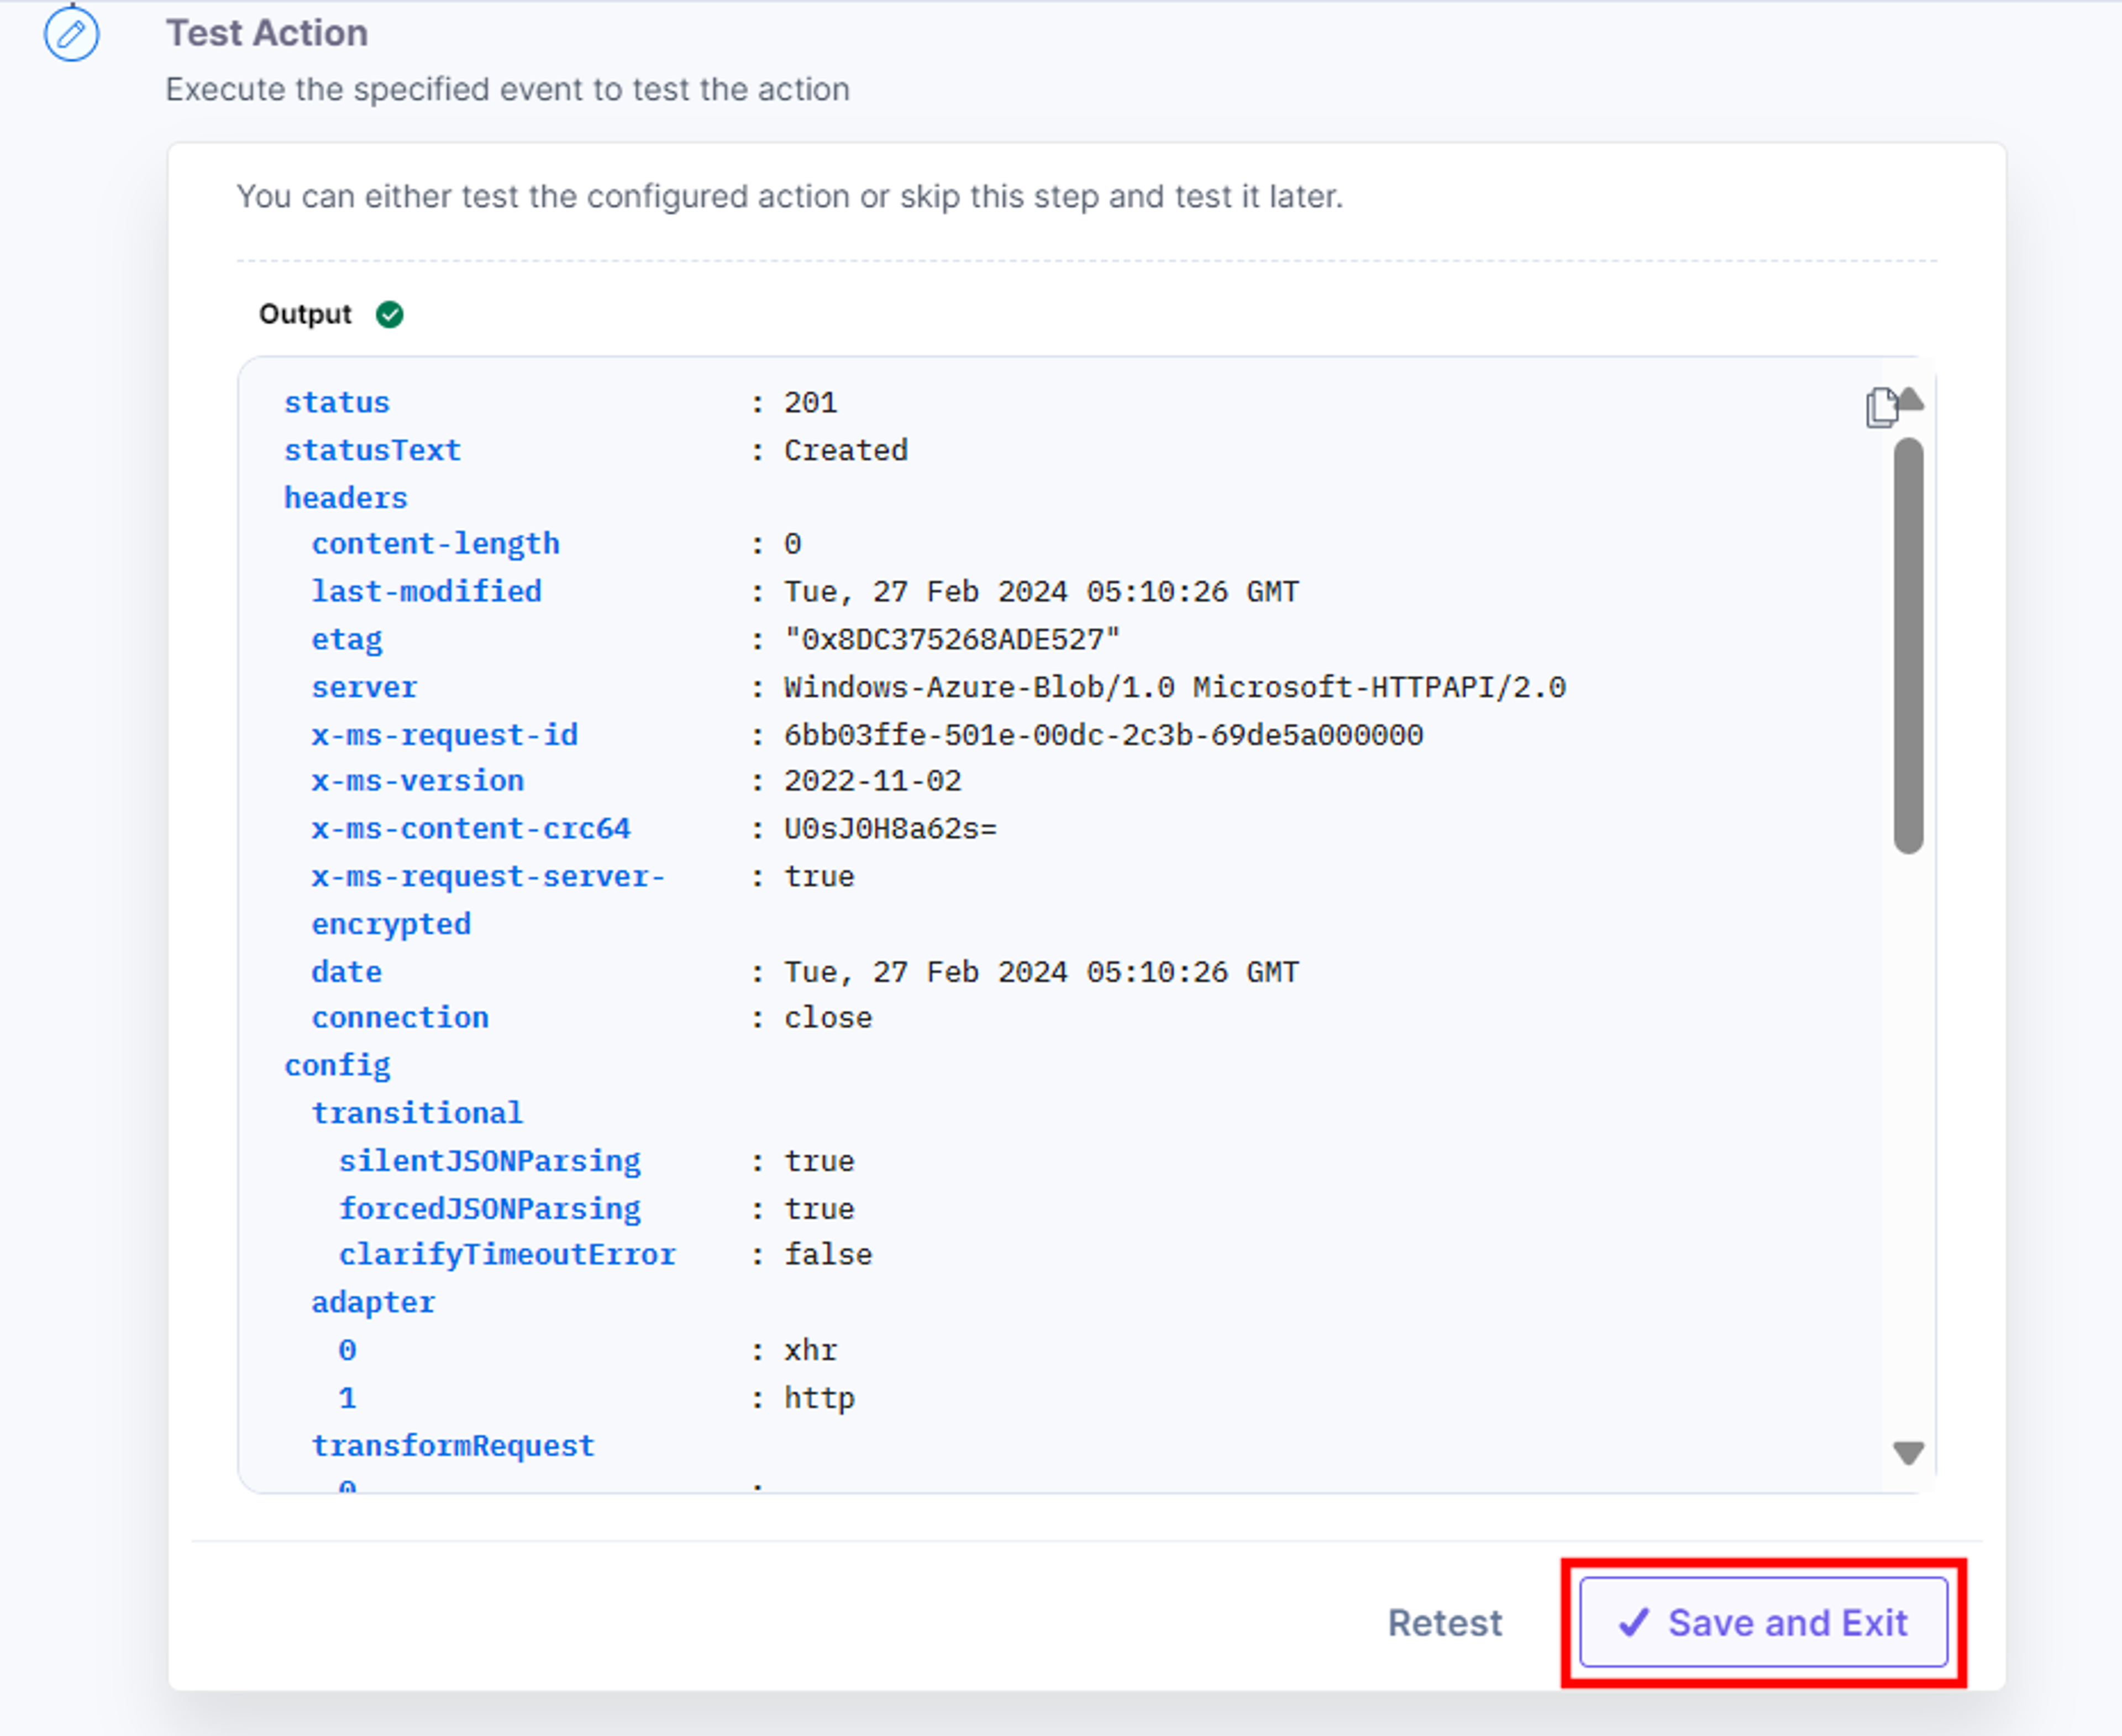Viewport: 2122px width, 1736px height.
Task: Click the value 'Created'
Action: (846, 450)
